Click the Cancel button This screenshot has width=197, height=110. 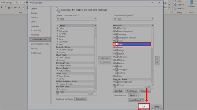click(156, 107)
